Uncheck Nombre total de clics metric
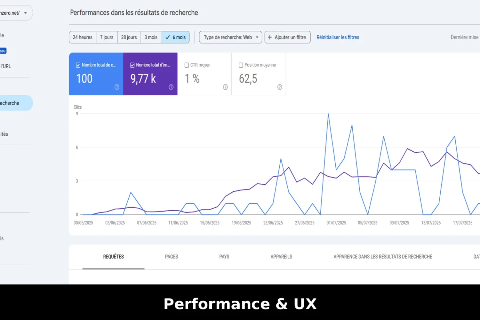This screenshot has height=320, width=480. (x=78, y=65)
